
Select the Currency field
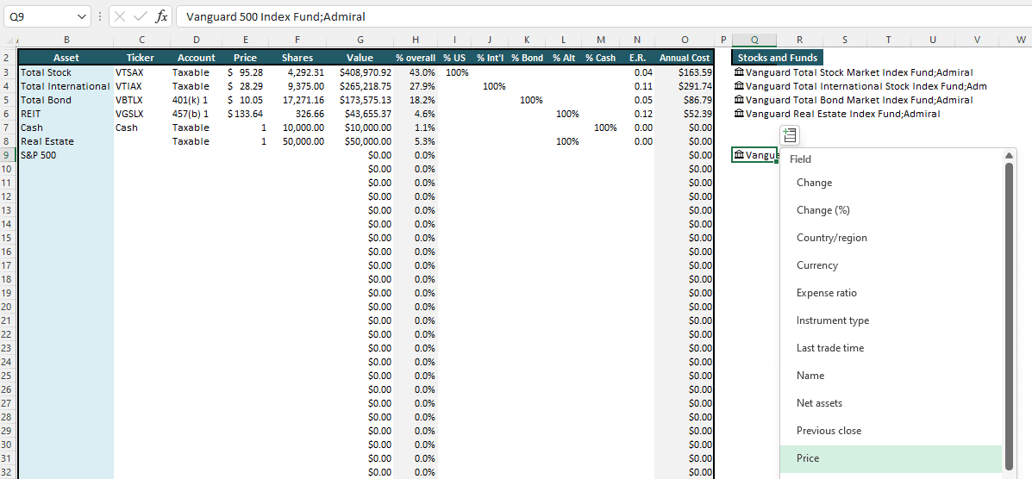[891, 266]
